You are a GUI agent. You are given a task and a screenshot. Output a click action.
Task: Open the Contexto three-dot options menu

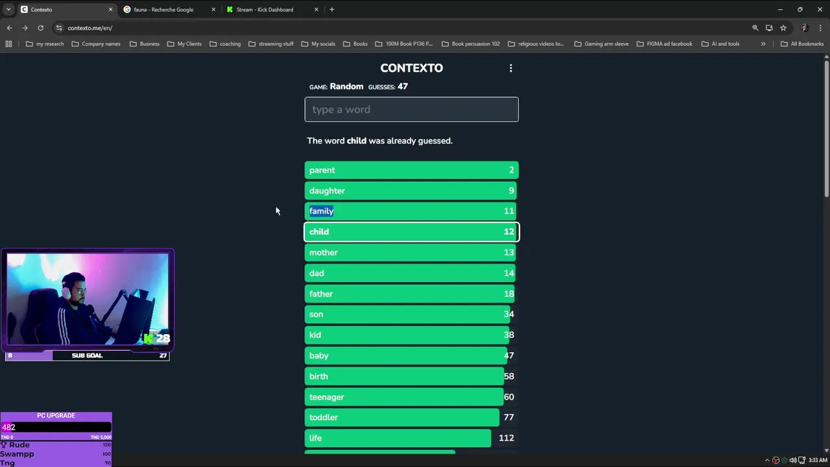[511, 68]
